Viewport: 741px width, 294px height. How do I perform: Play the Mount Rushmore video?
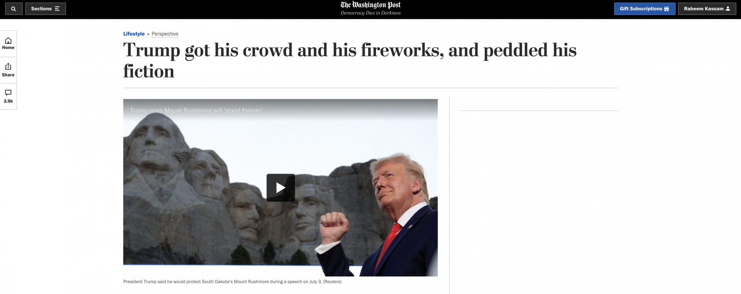click(281, 188)
